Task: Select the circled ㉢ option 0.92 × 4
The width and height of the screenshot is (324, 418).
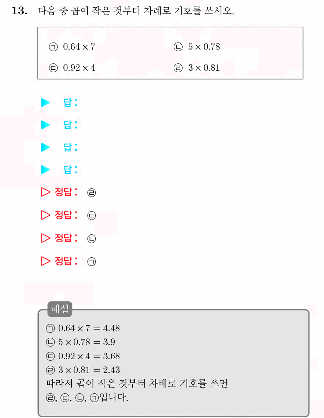Action: pyautogui.click(x=72, y=68)
